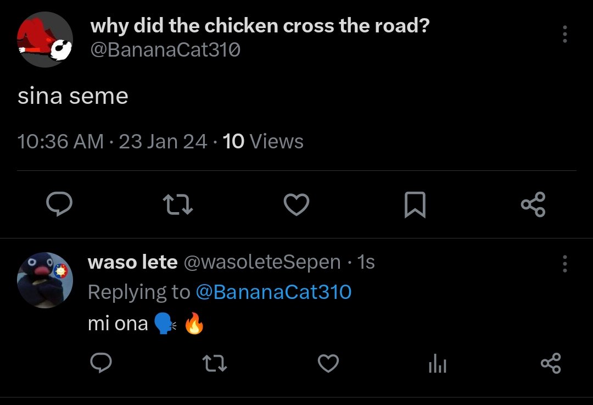The height and width of the screenshot is (405, 593).
Task: View analytics for waso lete's reply
Action: (438, 363)
